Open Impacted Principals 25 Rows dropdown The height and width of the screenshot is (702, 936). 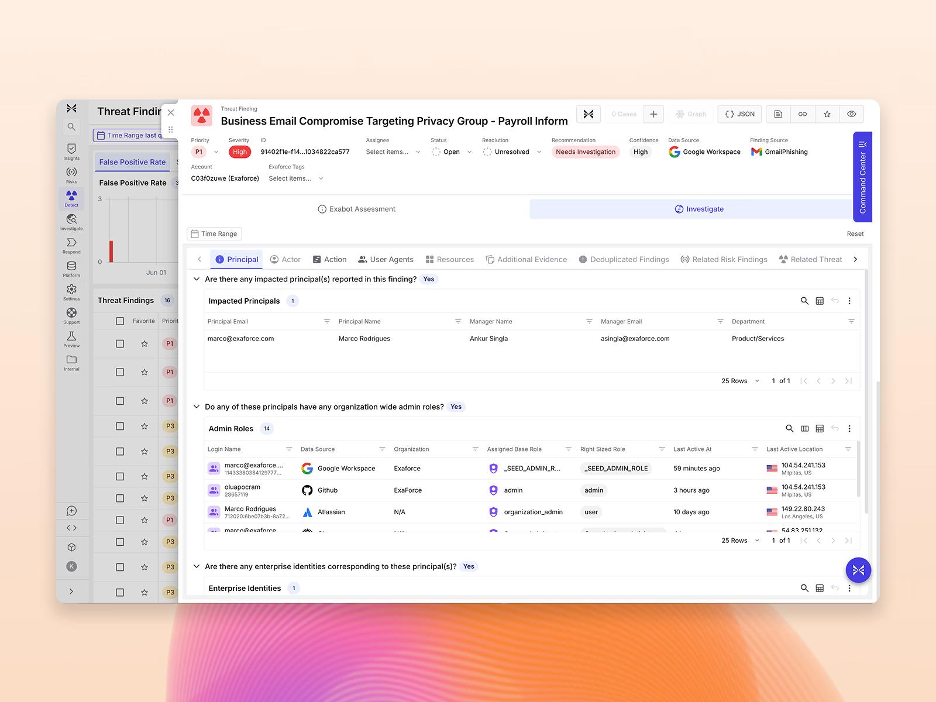tap(740, 381)
